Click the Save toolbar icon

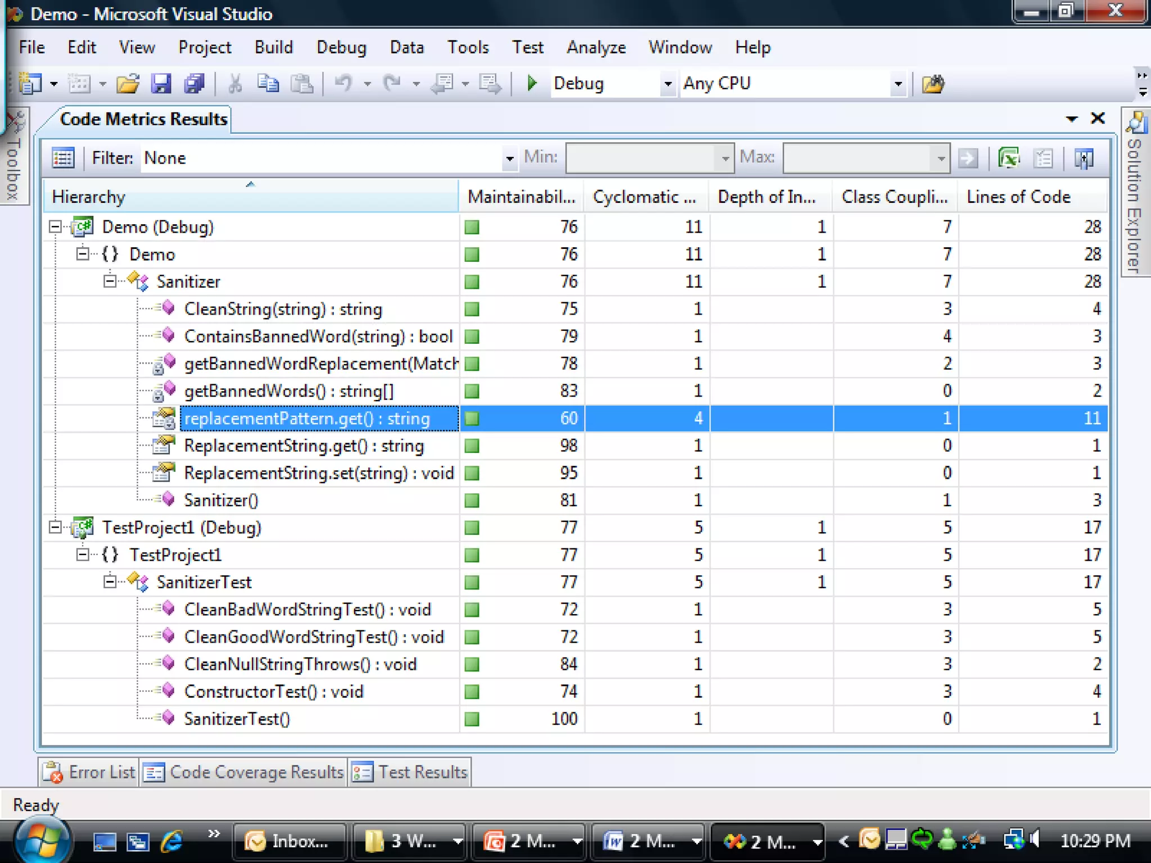161,84
